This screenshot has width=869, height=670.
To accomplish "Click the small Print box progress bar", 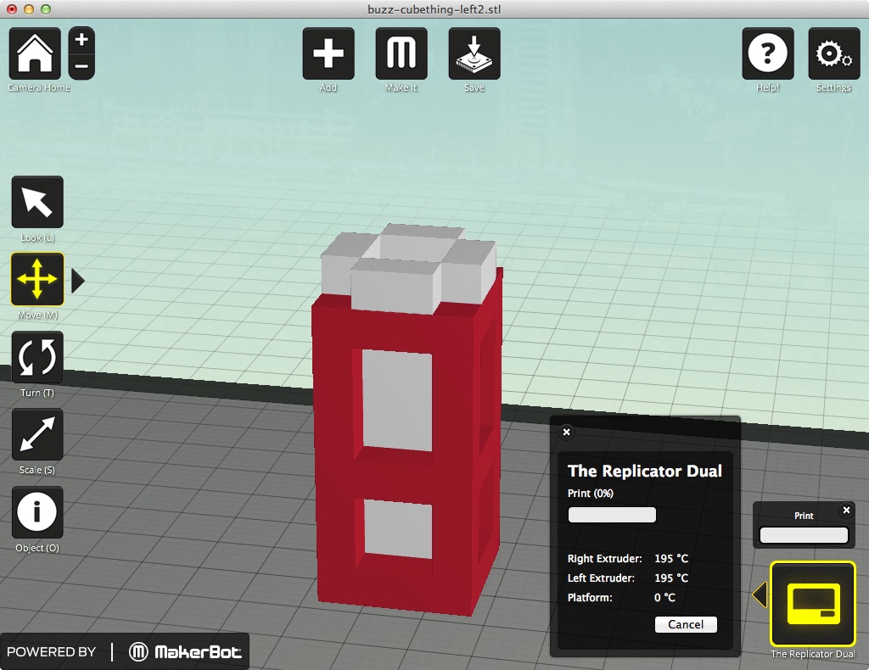I will pos(804,535).
